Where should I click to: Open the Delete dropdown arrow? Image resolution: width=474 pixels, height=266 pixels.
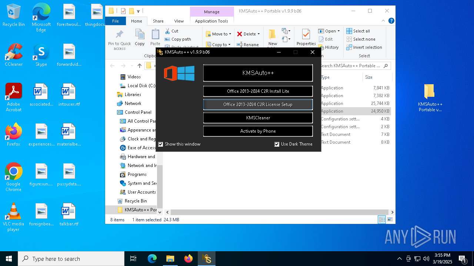(x=258, y=34)
